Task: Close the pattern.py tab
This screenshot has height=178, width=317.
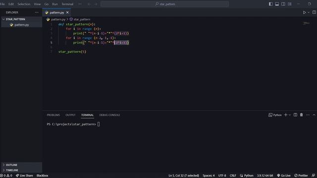Action: point(67,12)
